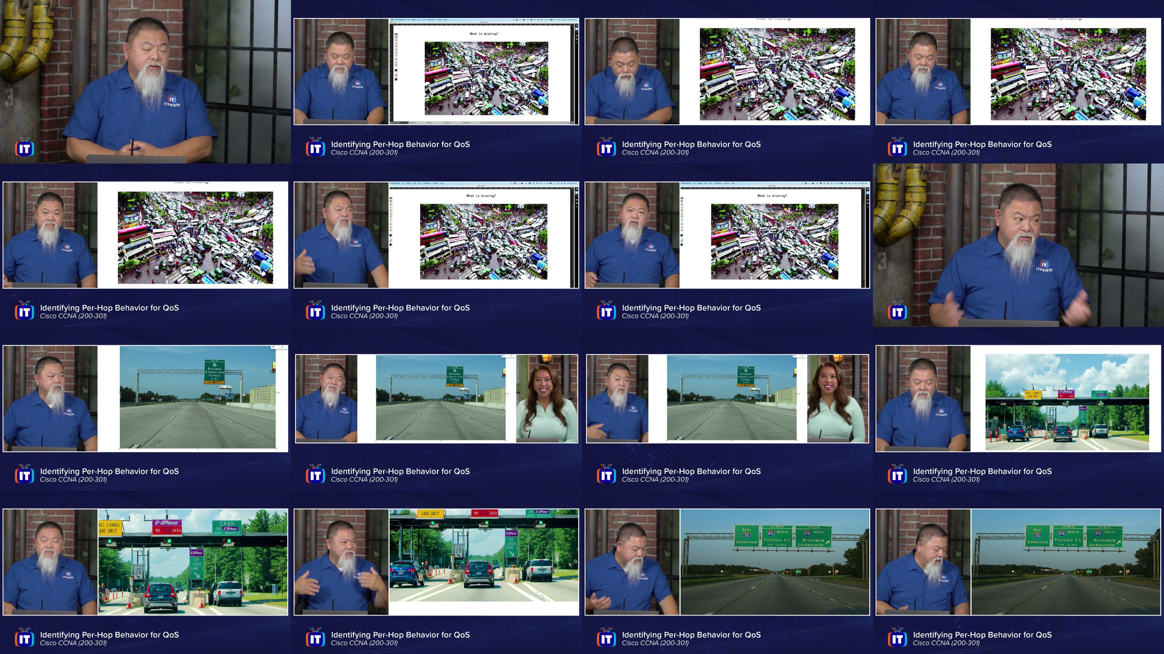Screen dimensions: 1164x654
Task: Open Libraries menu in top-row SimpleDiagrams frame
Action: pos(440,20)
